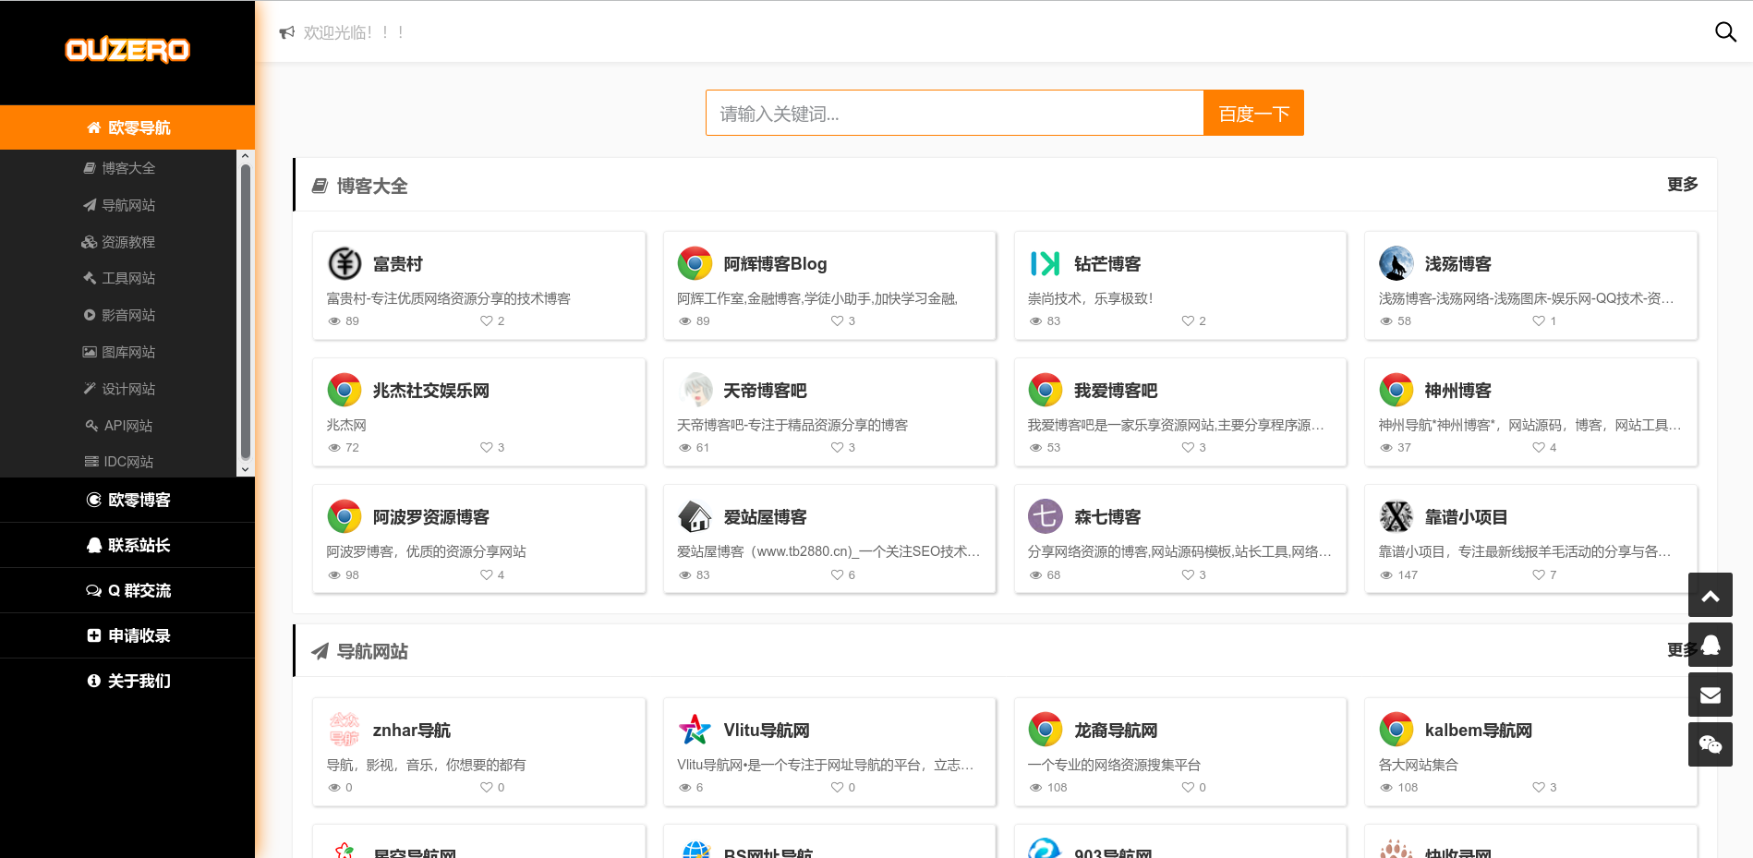Viewport: 1753px width, 858px height.
Task: Open the 关于我们 sidebar entry
Action: coord(127,681)
